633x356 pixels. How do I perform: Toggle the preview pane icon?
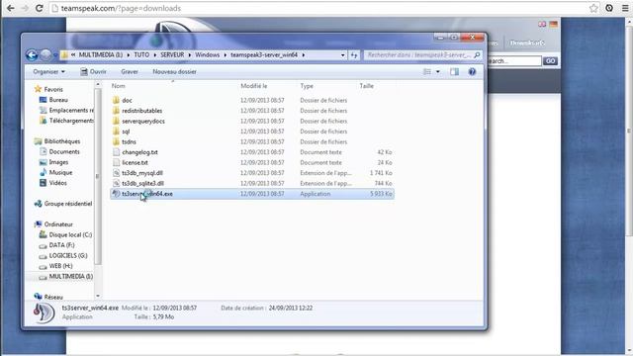(x=454, y=72)
